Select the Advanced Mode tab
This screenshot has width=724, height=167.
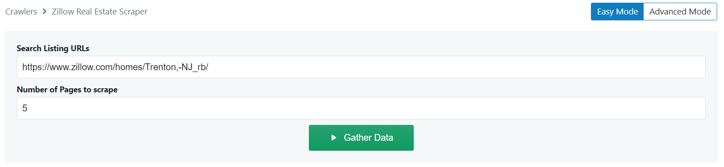click(x=680, y=12)
